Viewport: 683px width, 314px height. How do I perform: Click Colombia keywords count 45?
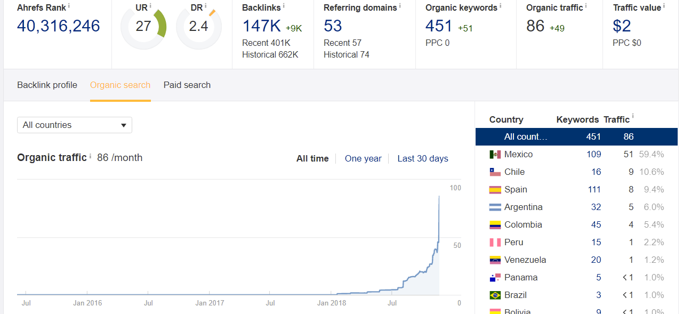[x=596, y=224]
